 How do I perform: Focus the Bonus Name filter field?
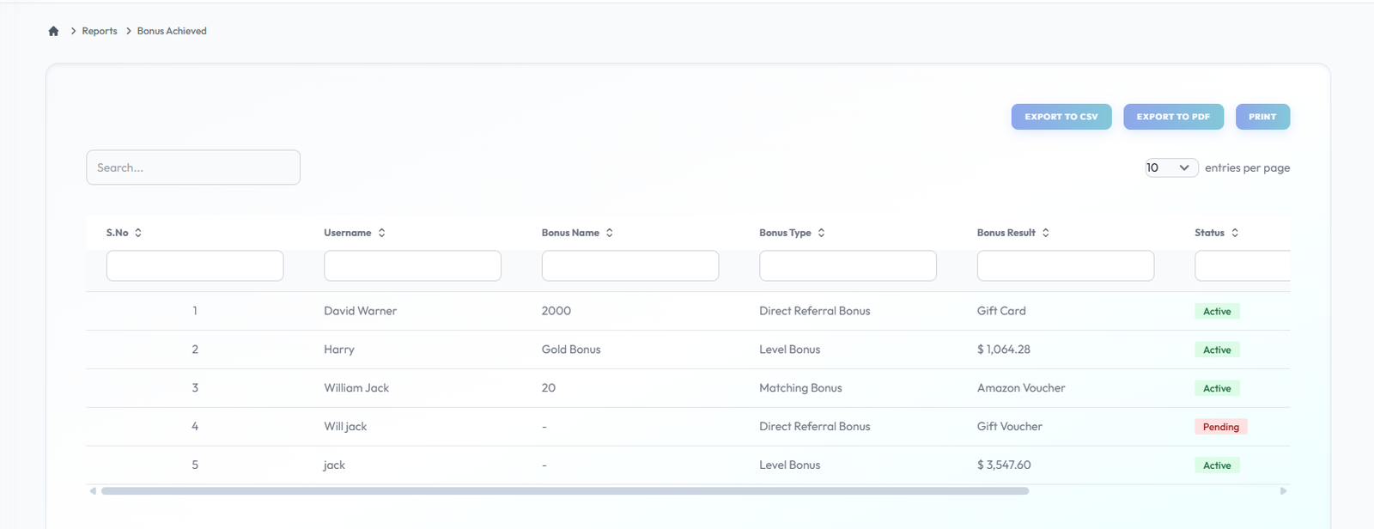coord(630,265)
